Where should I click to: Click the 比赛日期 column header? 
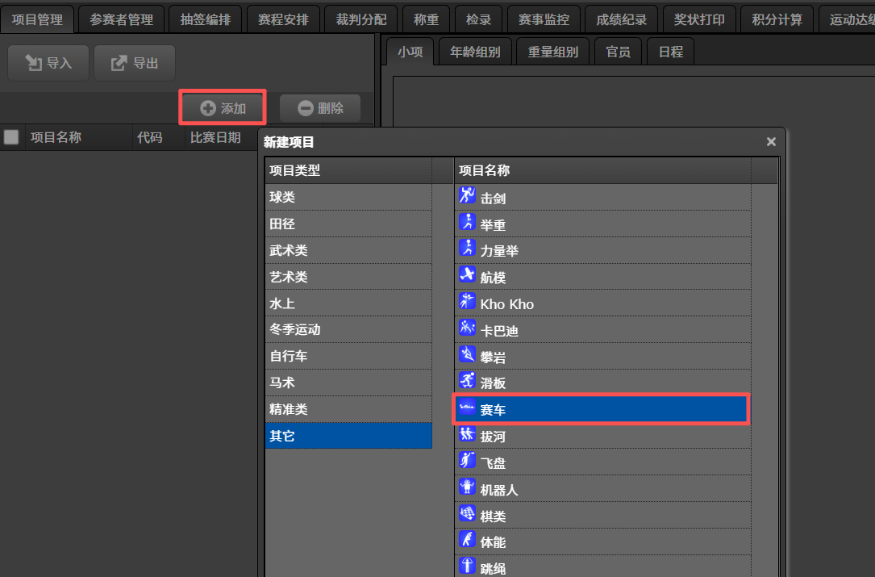click(220, 137)
